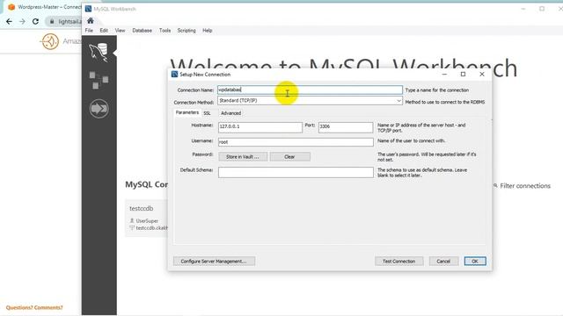Click the Port input field
Image resolution: width=563 pixels, height=316 pixels.
pos(346,126)
